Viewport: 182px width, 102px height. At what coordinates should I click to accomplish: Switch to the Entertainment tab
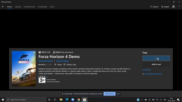point(29,7)
